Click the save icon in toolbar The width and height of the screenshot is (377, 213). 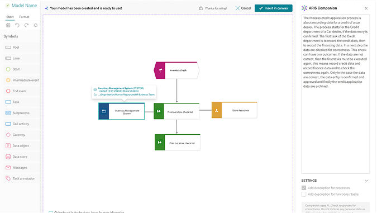8,25
